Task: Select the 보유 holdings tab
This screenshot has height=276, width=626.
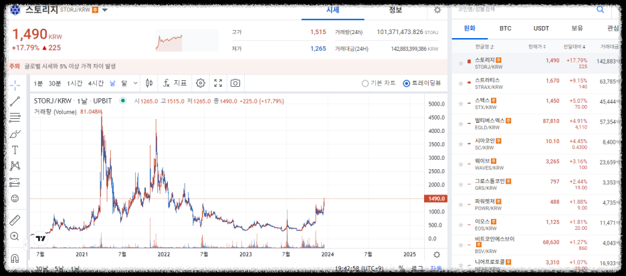Action: (x=577, y=28)
